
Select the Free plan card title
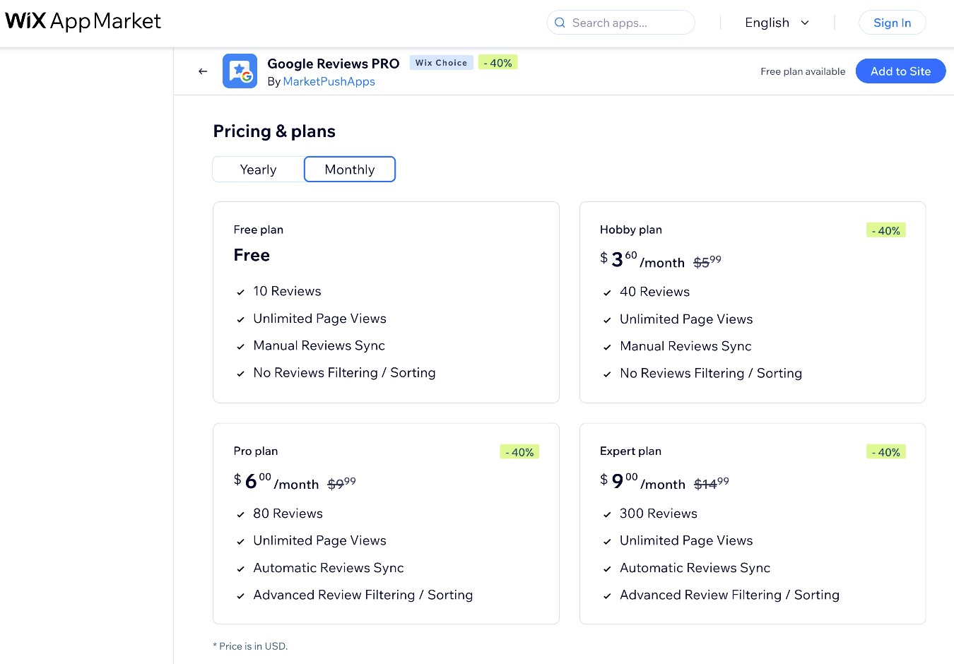[258, 229]
